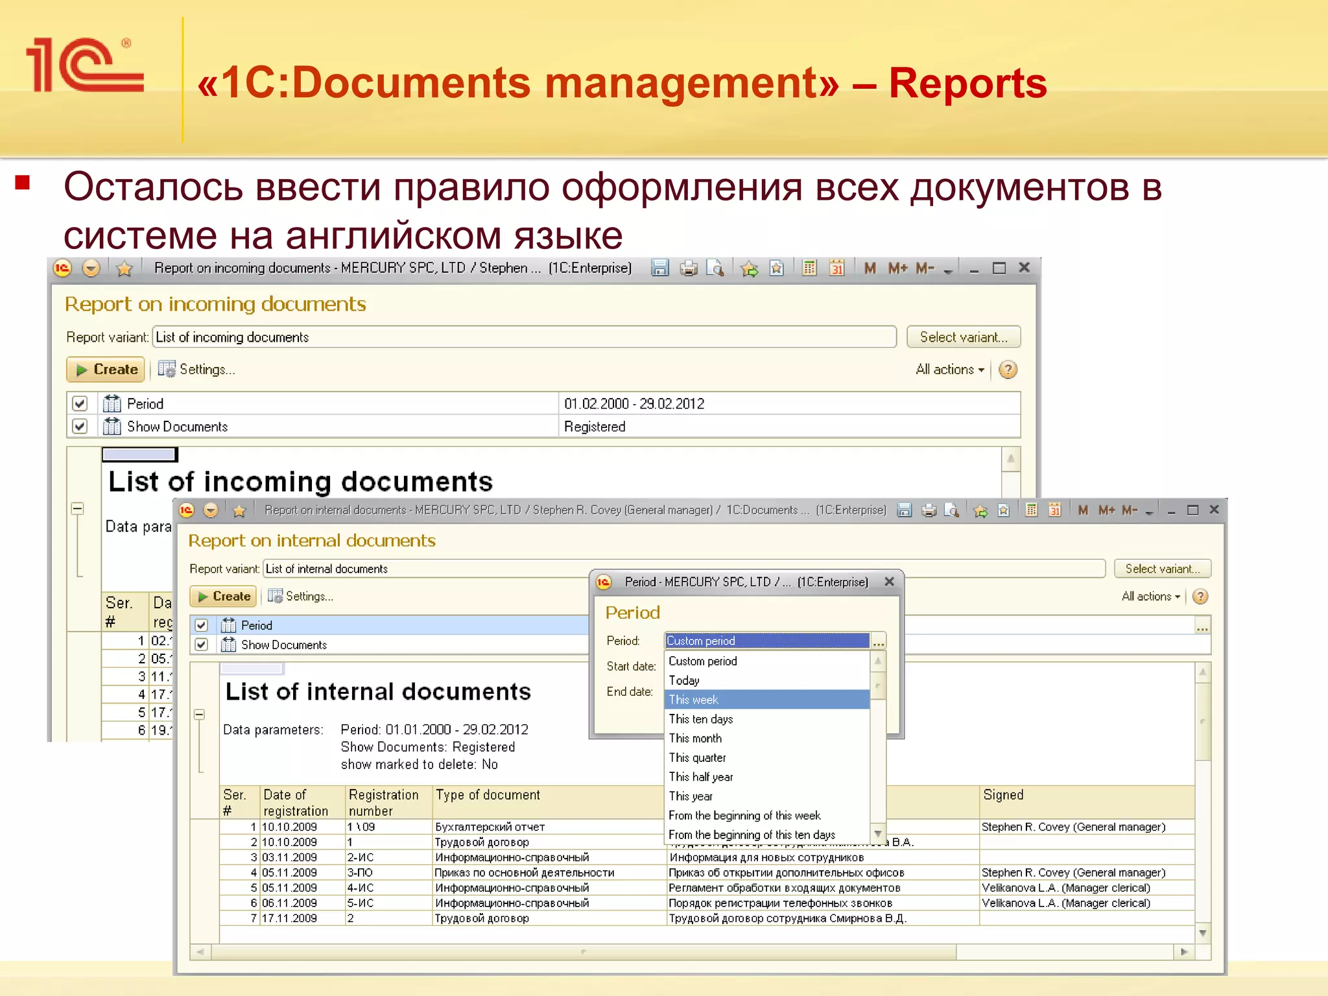Select Today in period list

(768, 680)
